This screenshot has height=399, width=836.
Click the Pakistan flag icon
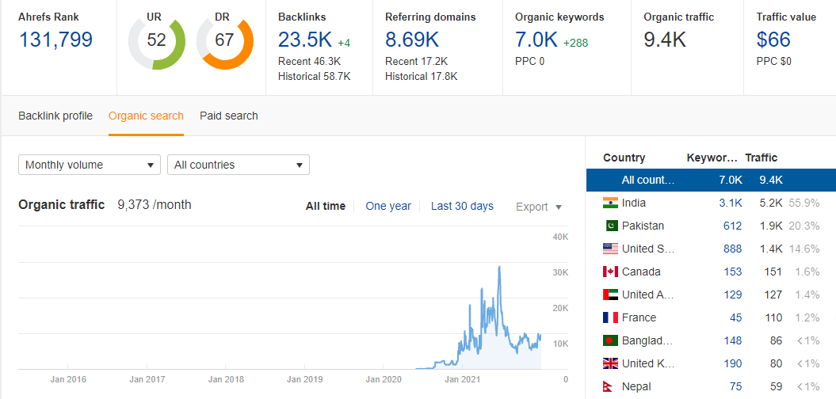pyautogui.click(x=612, y=226)
